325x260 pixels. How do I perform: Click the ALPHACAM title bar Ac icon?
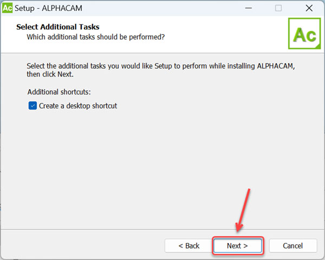pyautogui.click(x=8, y=8)
